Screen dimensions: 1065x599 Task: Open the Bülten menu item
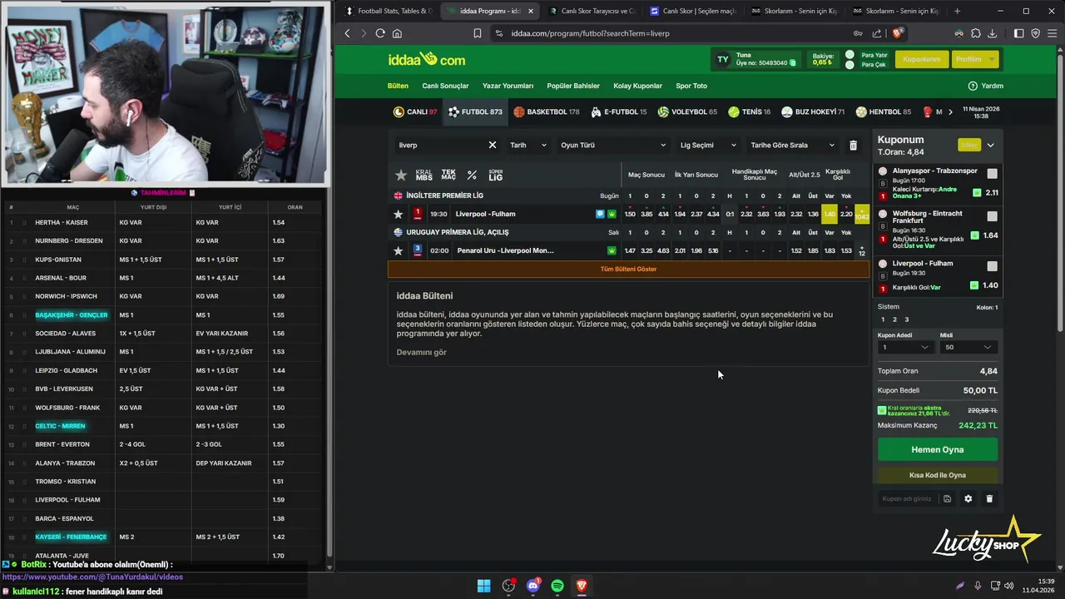(x=398, y=86)
